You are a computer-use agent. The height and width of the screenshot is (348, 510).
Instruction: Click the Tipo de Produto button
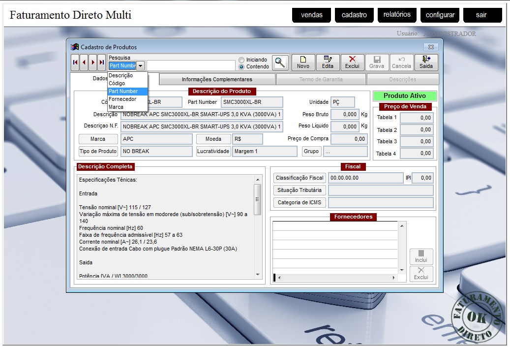98,151
